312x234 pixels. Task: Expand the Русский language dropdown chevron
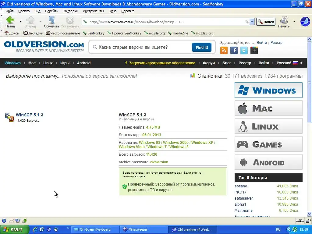[301, 63]
